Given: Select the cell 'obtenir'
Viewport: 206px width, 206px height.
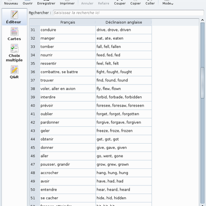Looking at the screenshot, I should point(67,139).
